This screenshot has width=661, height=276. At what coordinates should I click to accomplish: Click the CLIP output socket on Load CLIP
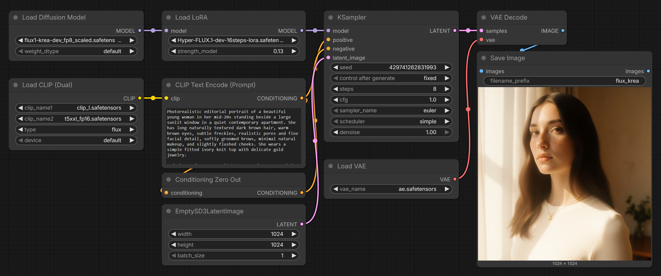click(x=140, y=98)
